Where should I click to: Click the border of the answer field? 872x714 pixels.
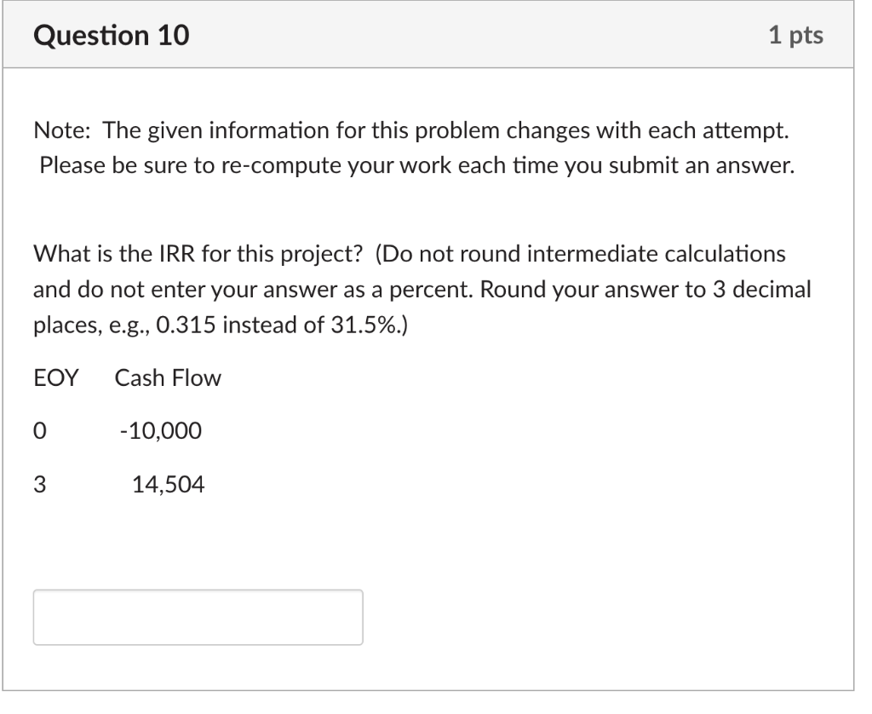tap(198, 594)
